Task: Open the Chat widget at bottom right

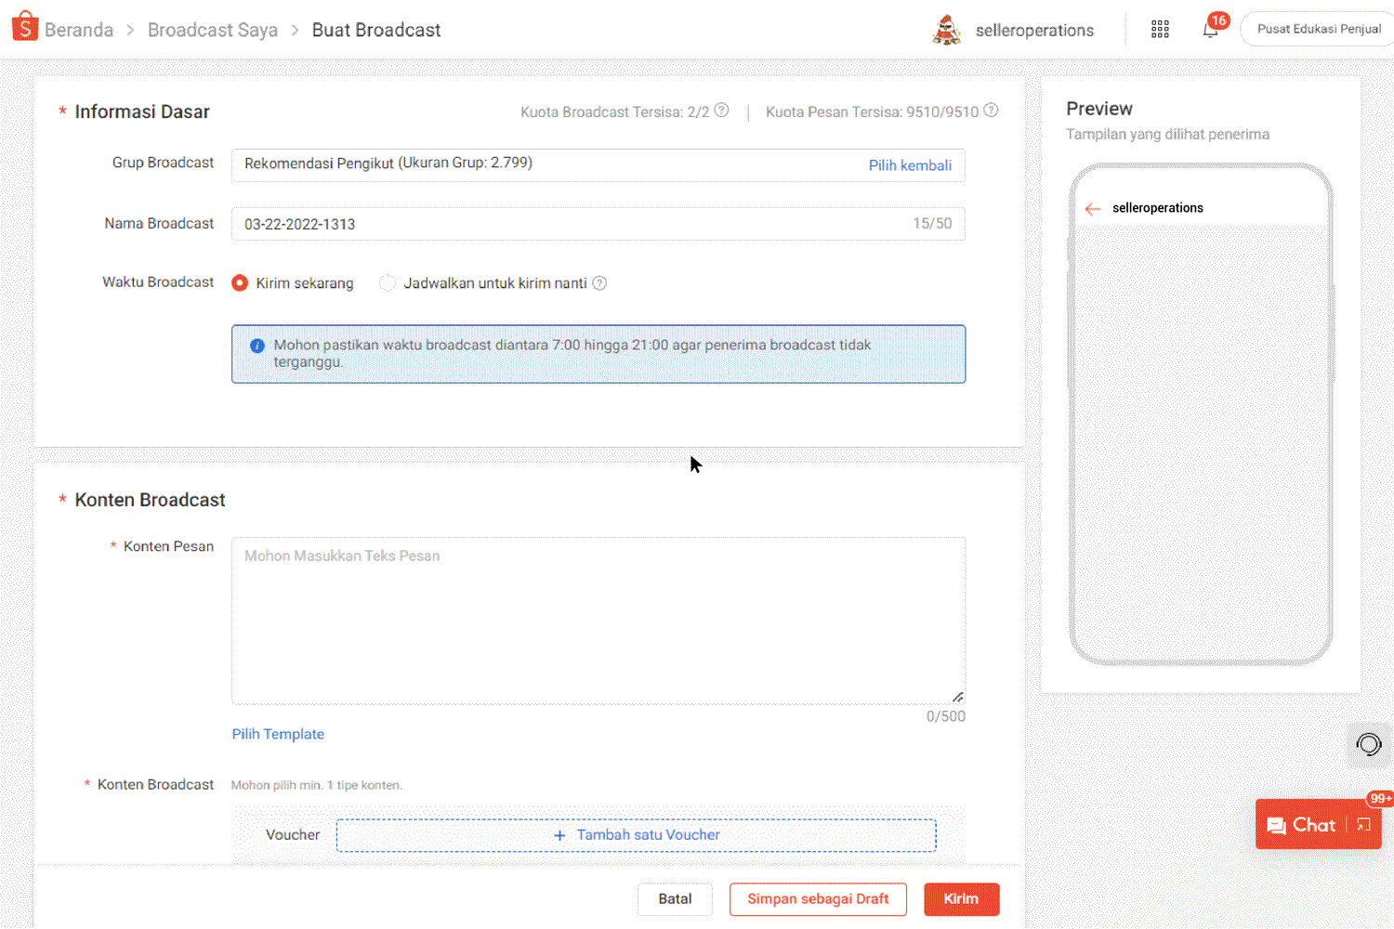Action: coord(1313,824)
